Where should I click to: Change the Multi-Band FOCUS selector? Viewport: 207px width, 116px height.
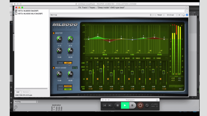click(68, 89)
